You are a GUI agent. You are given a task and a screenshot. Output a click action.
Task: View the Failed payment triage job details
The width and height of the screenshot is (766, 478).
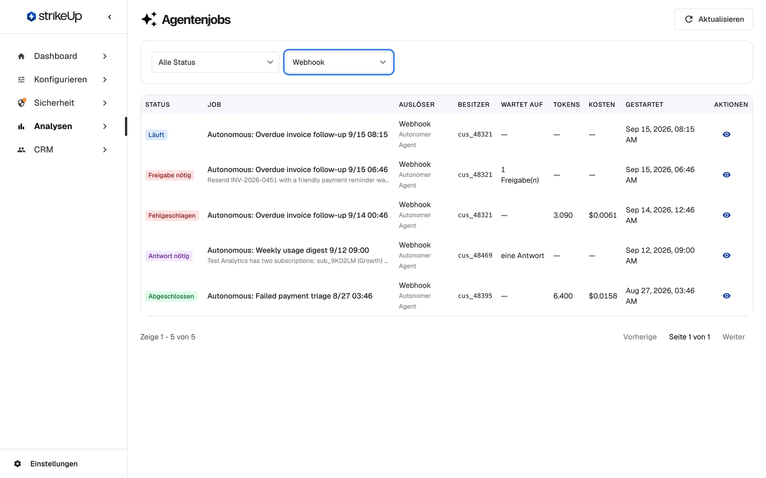pyautogui.click(x=726, y=296)
